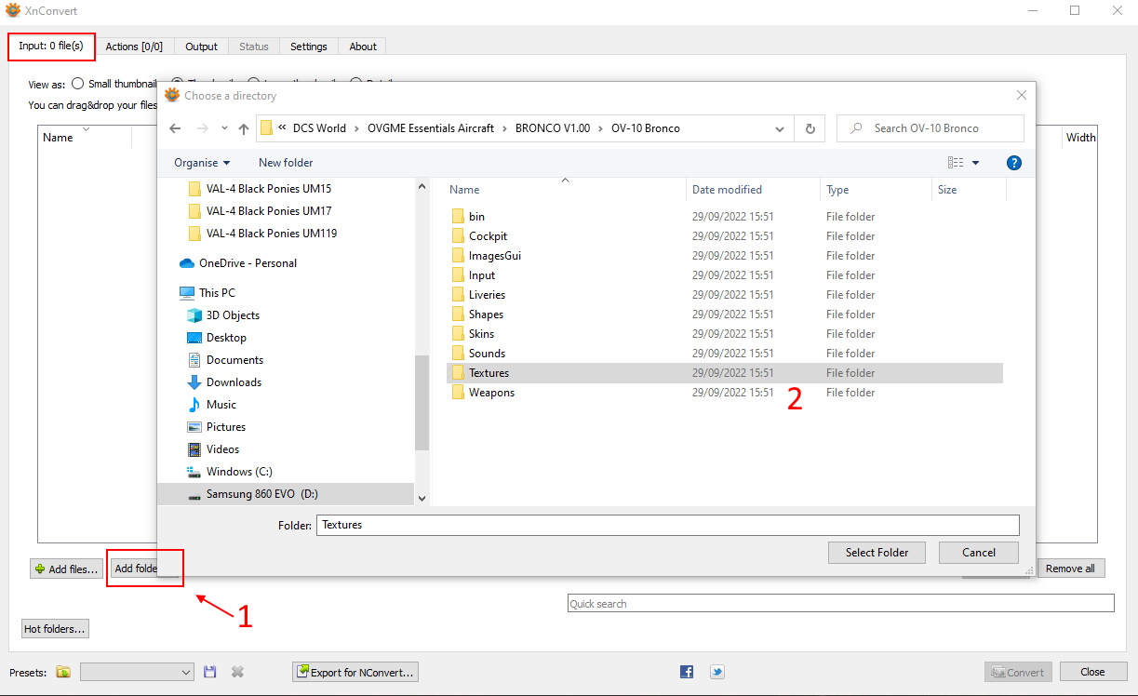
Task: Select Windows (C:) drive in the tree
Action: pos(239,472)
